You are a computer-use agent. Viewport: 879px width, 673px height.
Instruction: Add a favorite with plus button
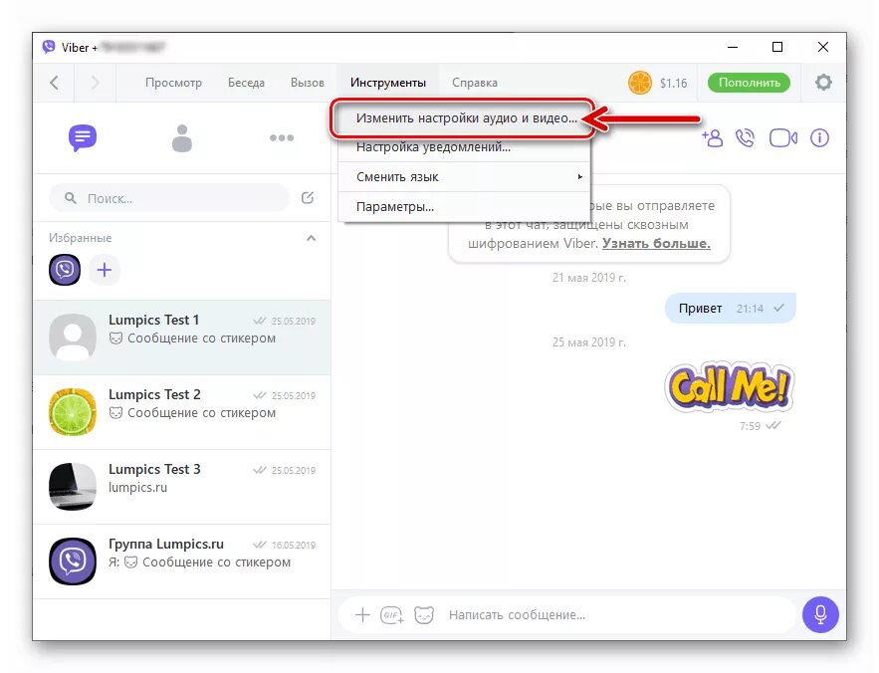coord(105,270)
